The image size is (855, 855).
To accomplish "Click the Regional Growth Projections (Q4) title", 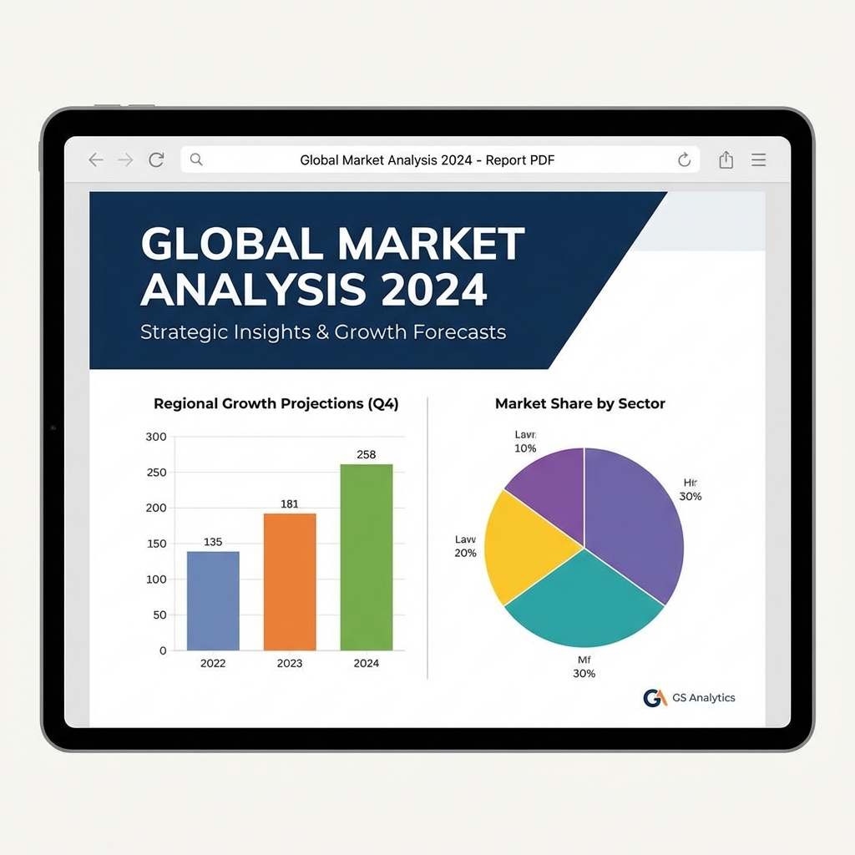I will (276, 403).
